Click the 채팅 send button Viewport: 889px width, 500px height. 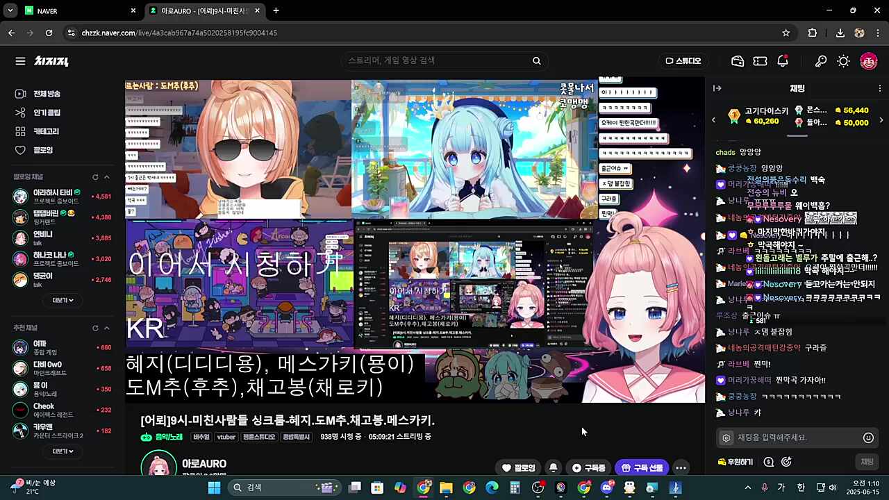click(867, 462)
